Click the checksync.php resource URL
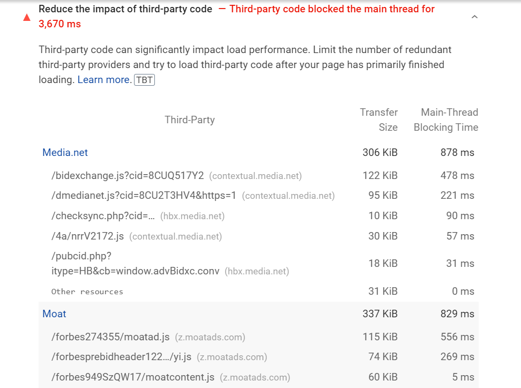Viewport: 521px width, 388px height. coord(103,216)
